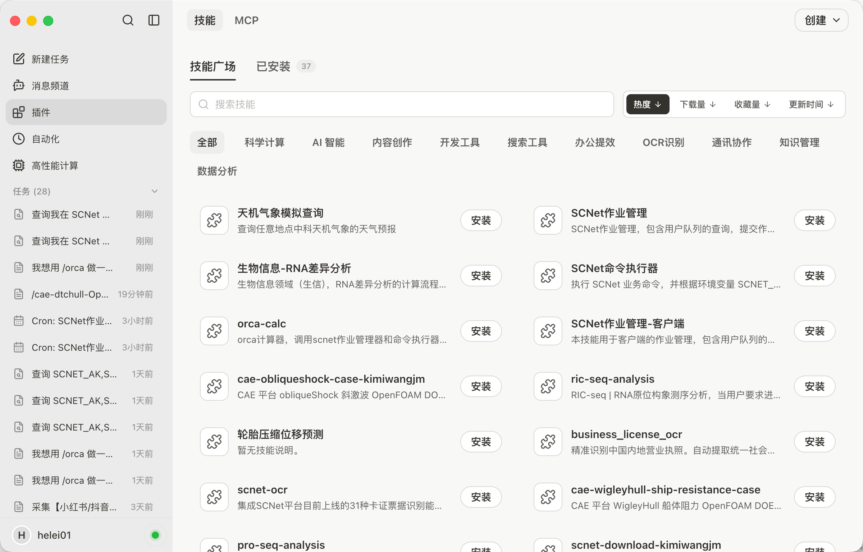Switch to the 技能 top tab

coord(205,20)
